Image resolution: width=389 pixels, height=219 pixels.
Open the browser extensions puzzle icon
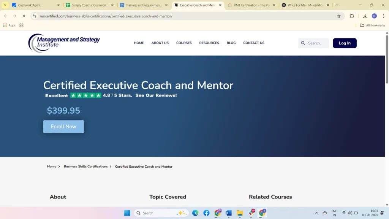[351, 16]
